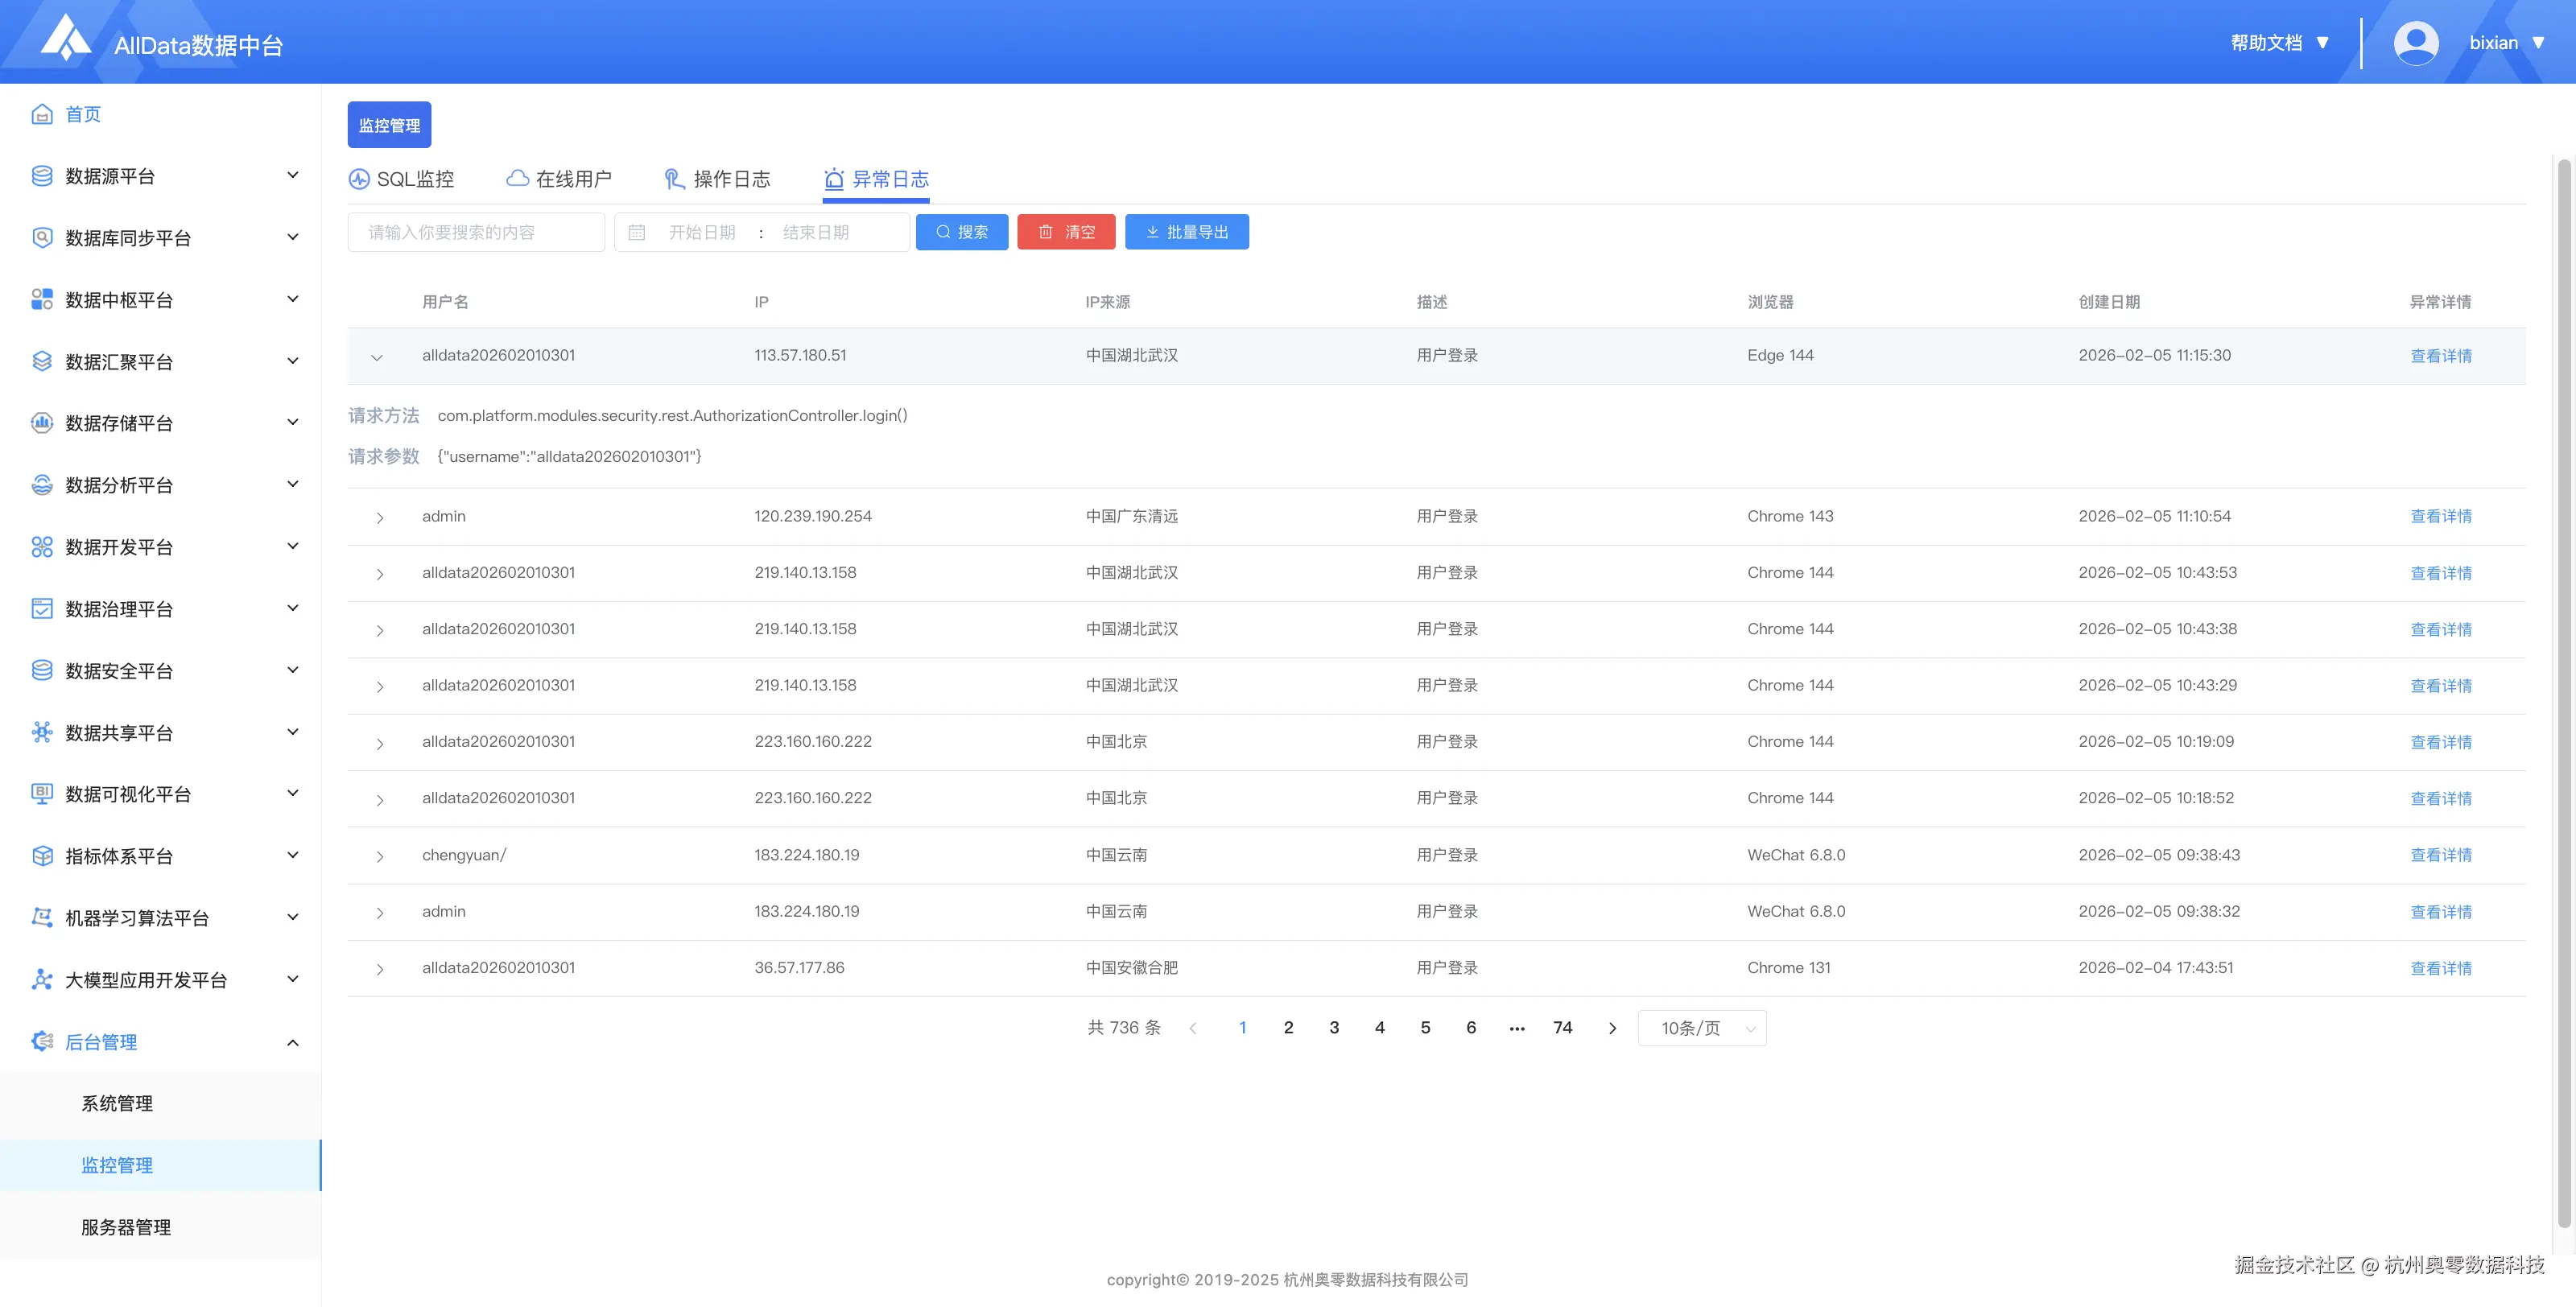Expand the admin row from 120.239.190.254
The image size is (2576, 1307).
pyautogui.click(x=380, y=518)
